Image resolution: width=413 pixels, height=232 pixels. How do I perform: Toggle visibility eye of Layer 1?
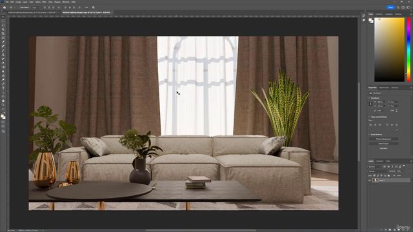point(369,180)
